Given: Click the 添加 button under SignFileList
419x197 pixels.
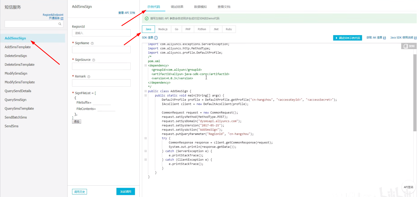Looking at the screenshot, I should coord(77,121).
